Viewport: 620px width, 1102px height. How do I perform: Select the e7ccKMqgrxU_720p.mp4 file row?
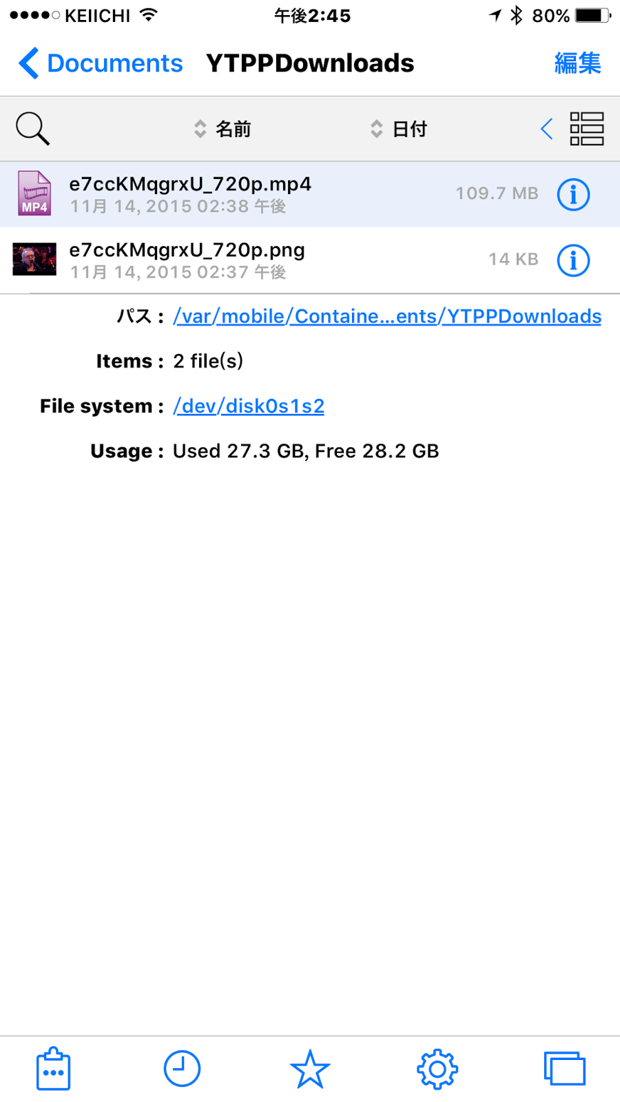(310, 194)
